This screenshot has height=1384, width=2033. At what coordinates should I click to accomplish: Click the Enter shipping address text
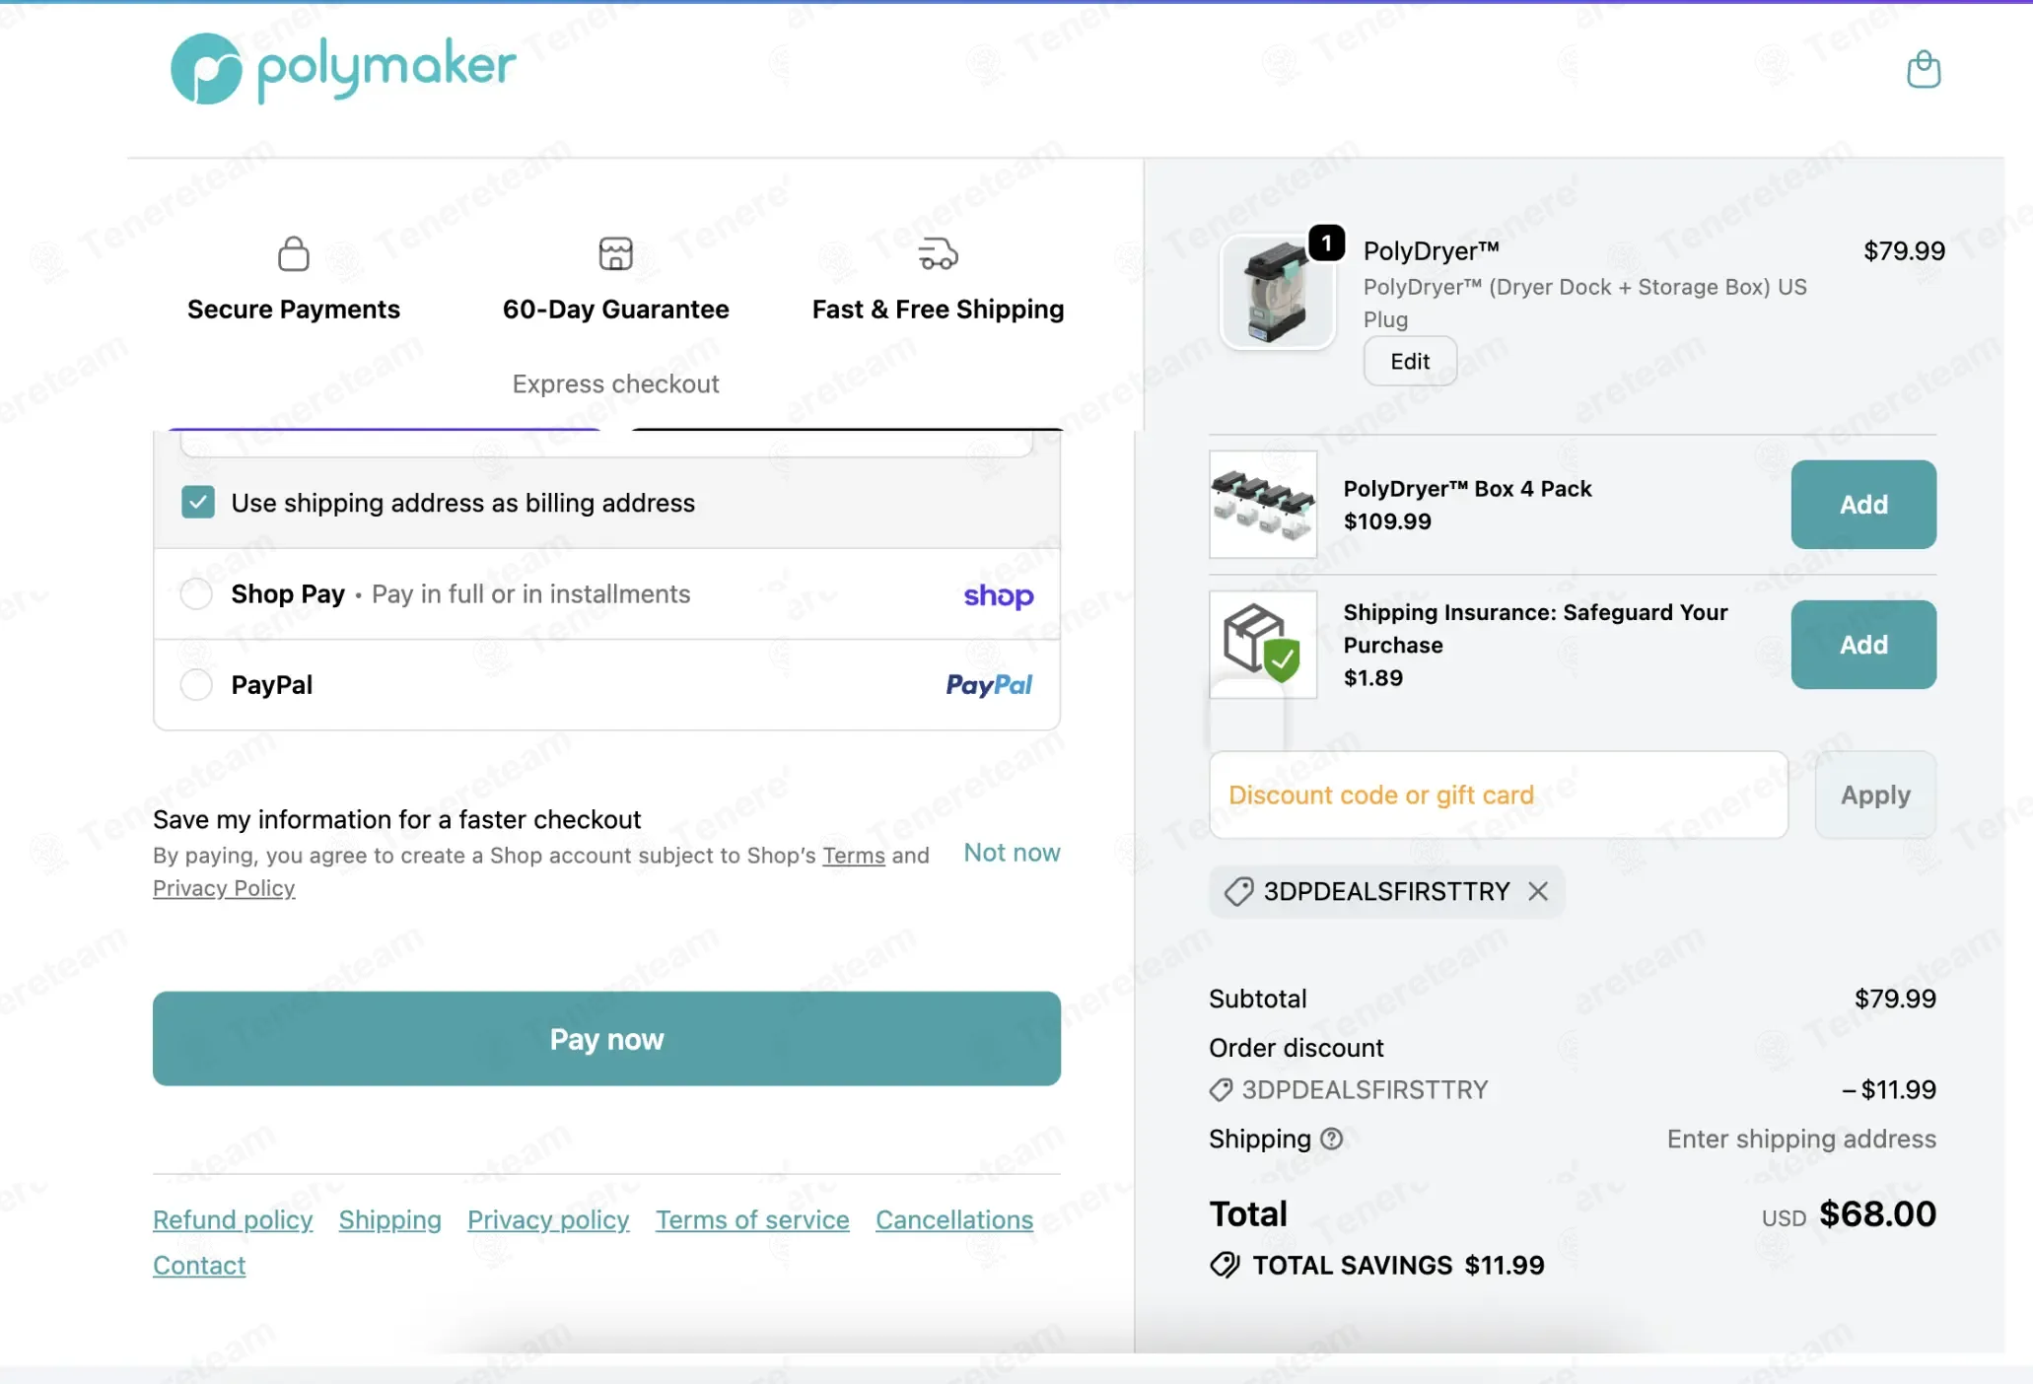point(1801,1139)
